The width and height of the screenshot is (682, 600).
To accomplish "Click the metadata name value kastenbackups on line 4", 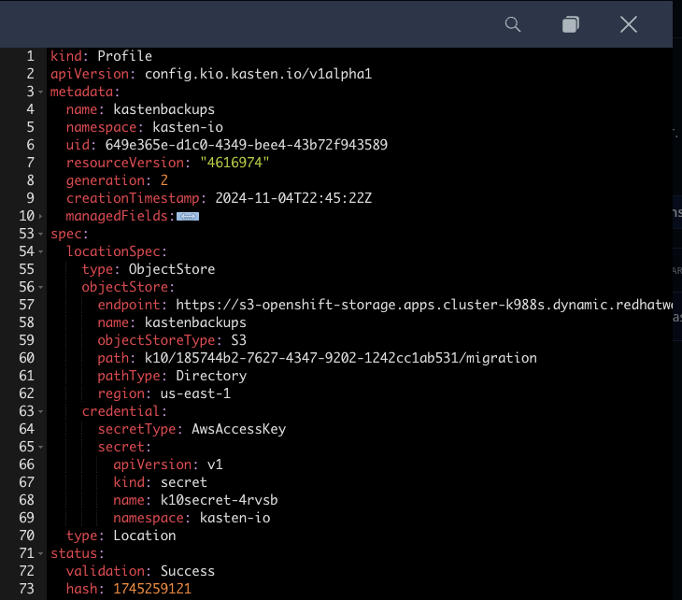I will coord(164,109).
